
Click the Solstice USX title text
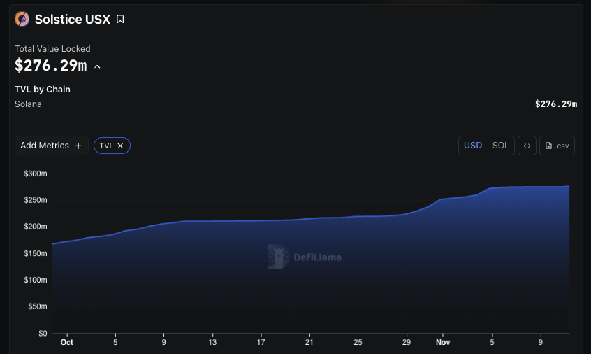73,20
